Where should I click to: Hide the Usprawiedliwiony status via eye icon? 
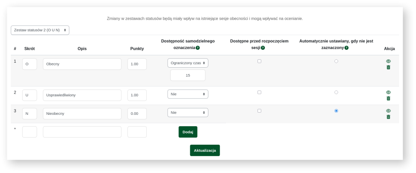coord(388,92)
